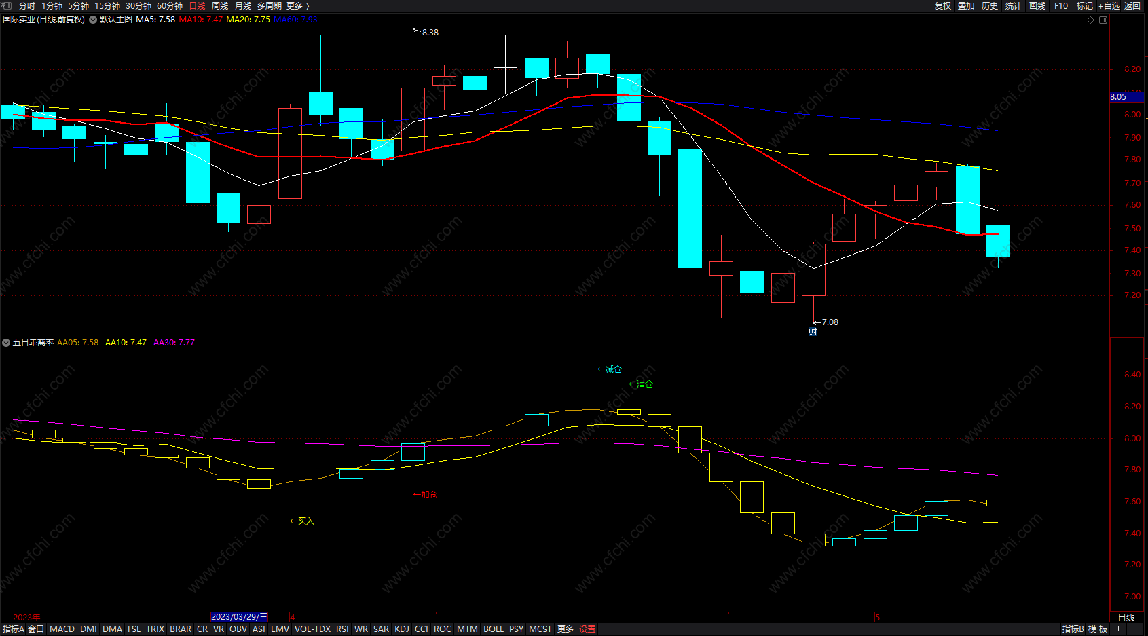Click the 财 finance marker below the 7.08 candle
The height and width of the screenshot is (636, 1148).
[x=813, y=332]
